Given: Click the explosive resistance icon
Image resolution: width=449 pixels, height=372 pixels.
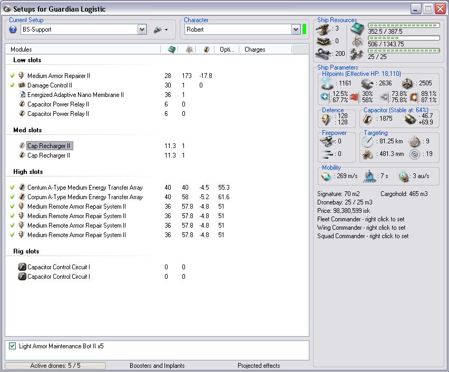Looking at the screenshot, I should 414,97.
